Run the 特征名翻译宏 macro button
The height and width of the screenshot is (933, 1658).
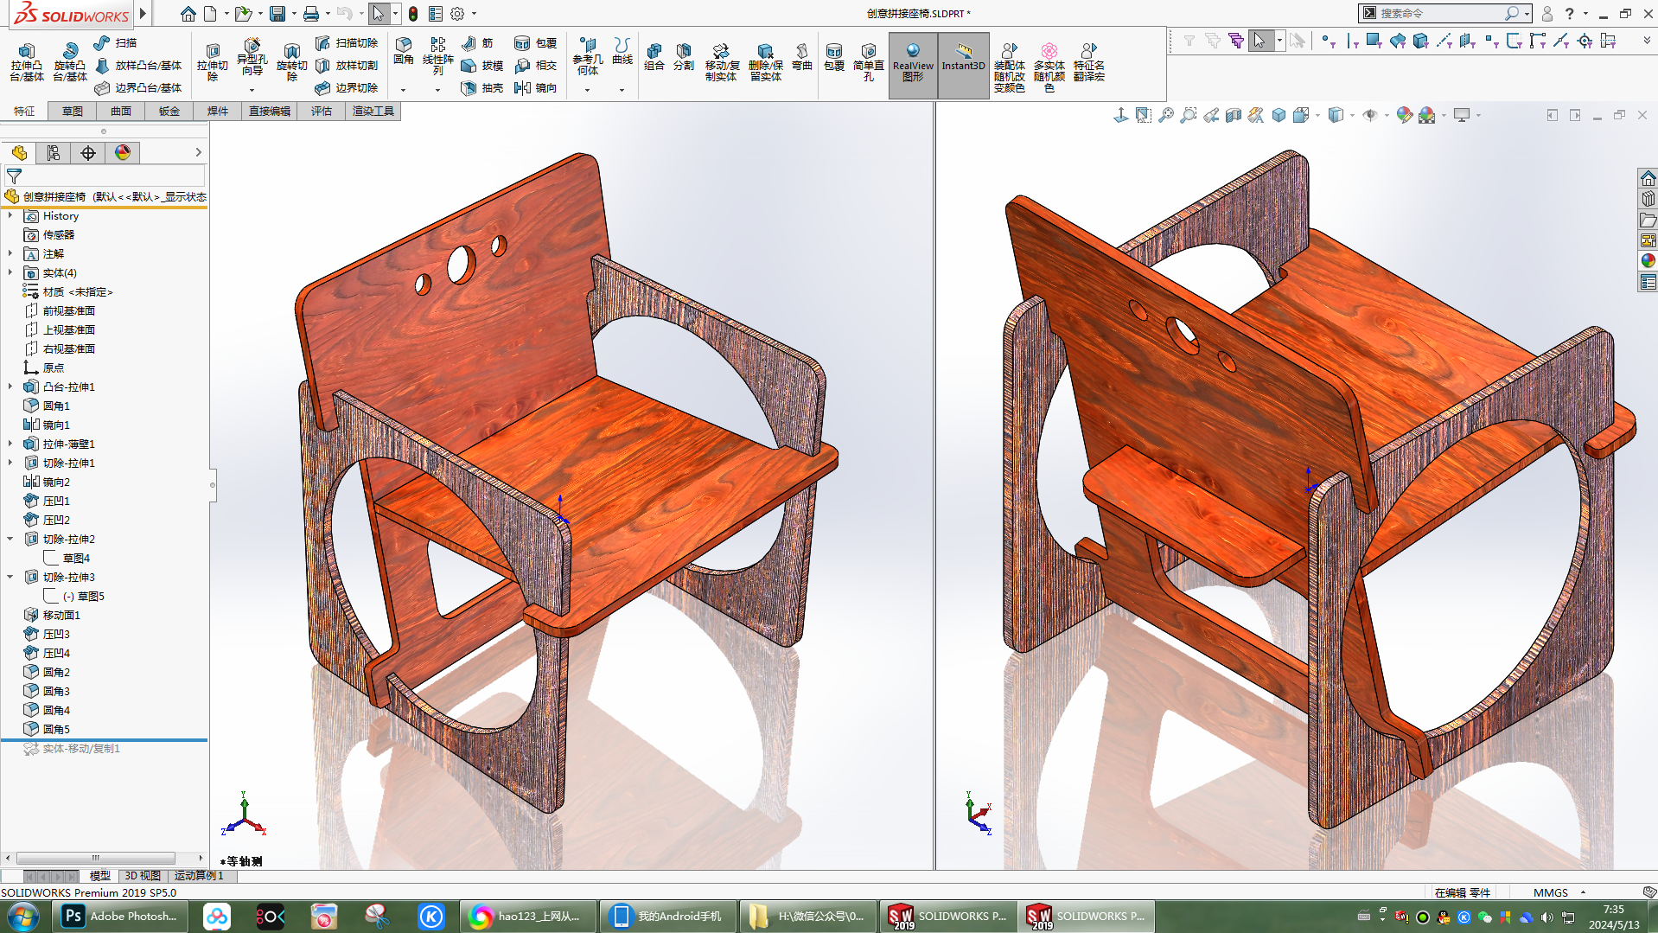[x=1089, y=61]
